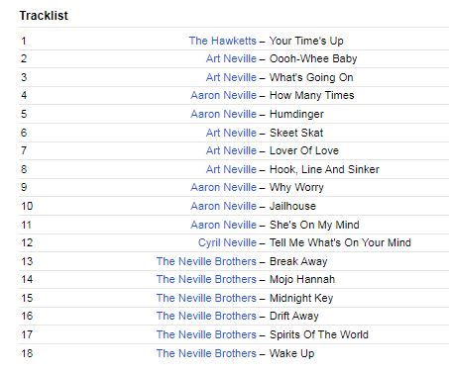This screenshot has width=449, height=373.
Task: Click Aaron Neville link next to Humdinger
Action: pyautogui.click(x=224, y=114)
